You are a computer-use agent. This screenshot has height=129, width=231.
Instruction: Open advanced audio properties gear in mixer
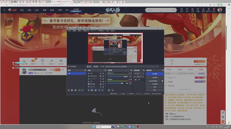point(109,90)
